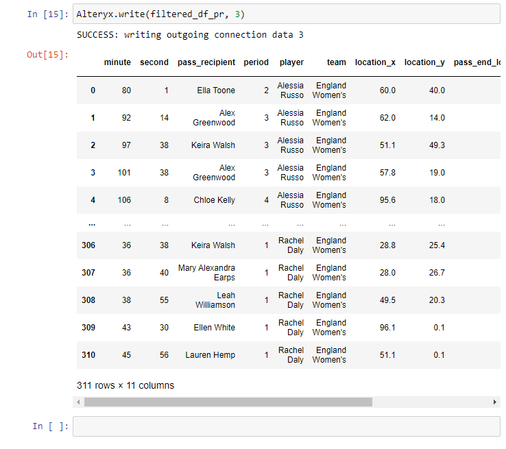Click the 95.6 location_x value
The width and height of the screenshot is (506, 449).
(x=387, y=200)
